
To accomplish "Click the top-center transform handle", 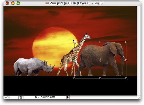I will [100, 42].
